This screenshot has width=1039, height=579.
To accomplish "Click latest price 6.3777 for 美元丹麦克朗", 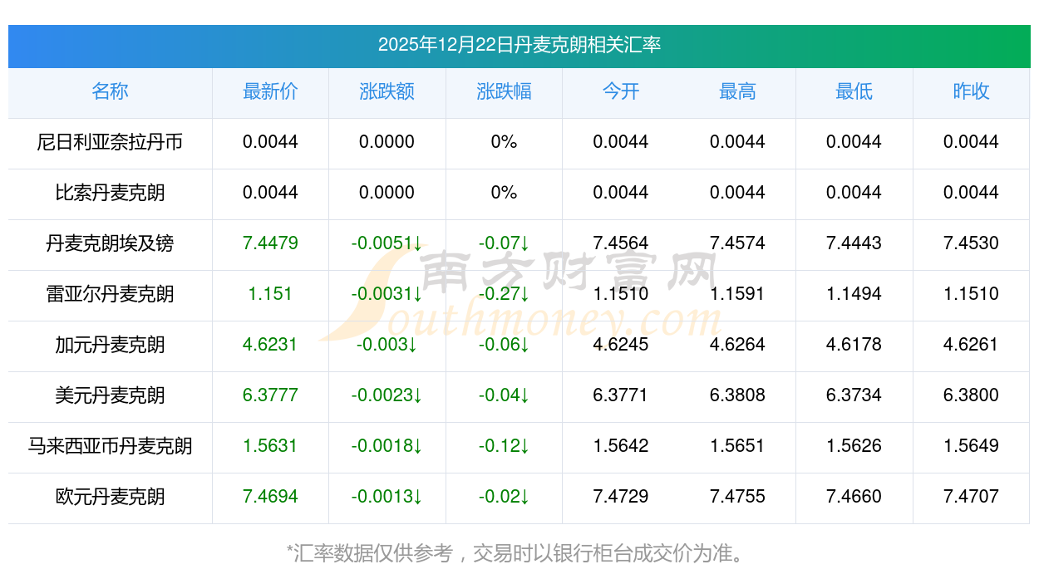I will point(270,395).
